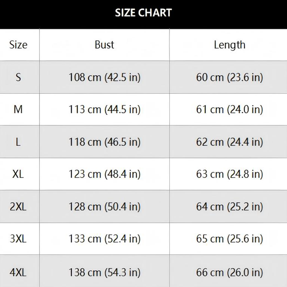287x287 pixels.
Task: Click the Bust column header
Action: point(104,45)
